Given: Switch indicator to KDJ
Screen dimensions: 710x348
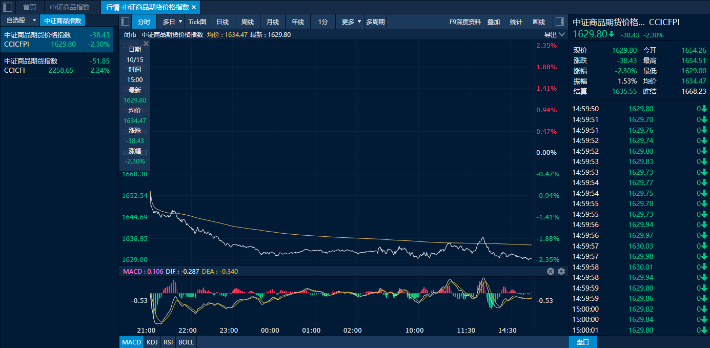Looking at the screenshot, I should [152, 342].
